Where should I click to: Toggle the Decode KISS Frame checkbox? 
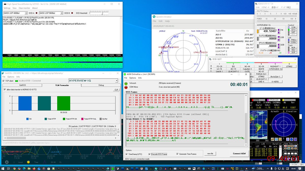(x=149, y=154)
